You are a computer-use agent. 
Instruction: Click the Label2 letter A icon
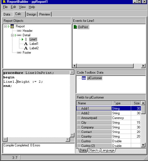(x=26, y=48)
